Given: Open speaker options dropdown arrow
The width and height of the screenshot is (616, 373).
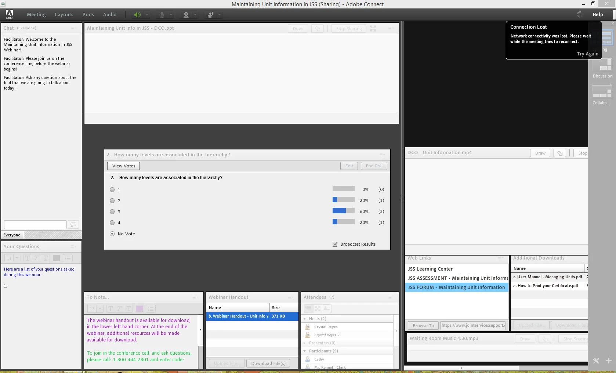Looking at the screenshot, I should pos(146,15).
